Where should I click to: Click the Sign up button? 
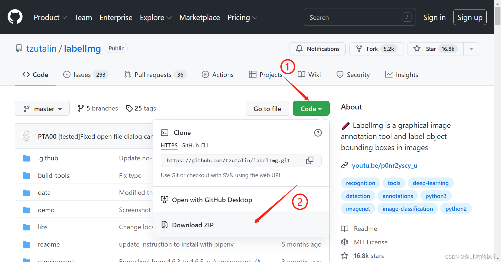click(470, 17)
